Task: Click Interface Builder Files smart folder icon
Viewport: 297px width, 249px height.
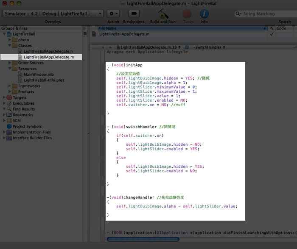Action: pos(9,138)
